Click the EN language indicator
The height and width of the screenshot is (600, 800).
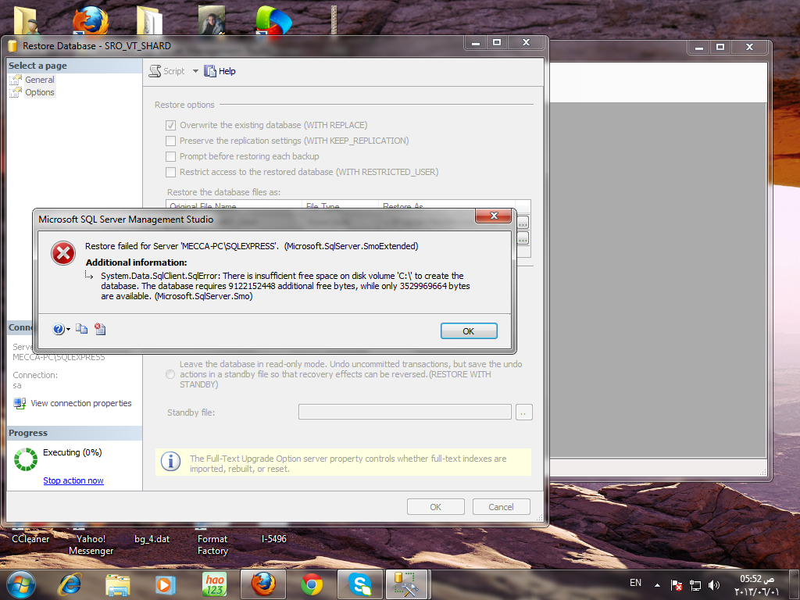[635, 583]
